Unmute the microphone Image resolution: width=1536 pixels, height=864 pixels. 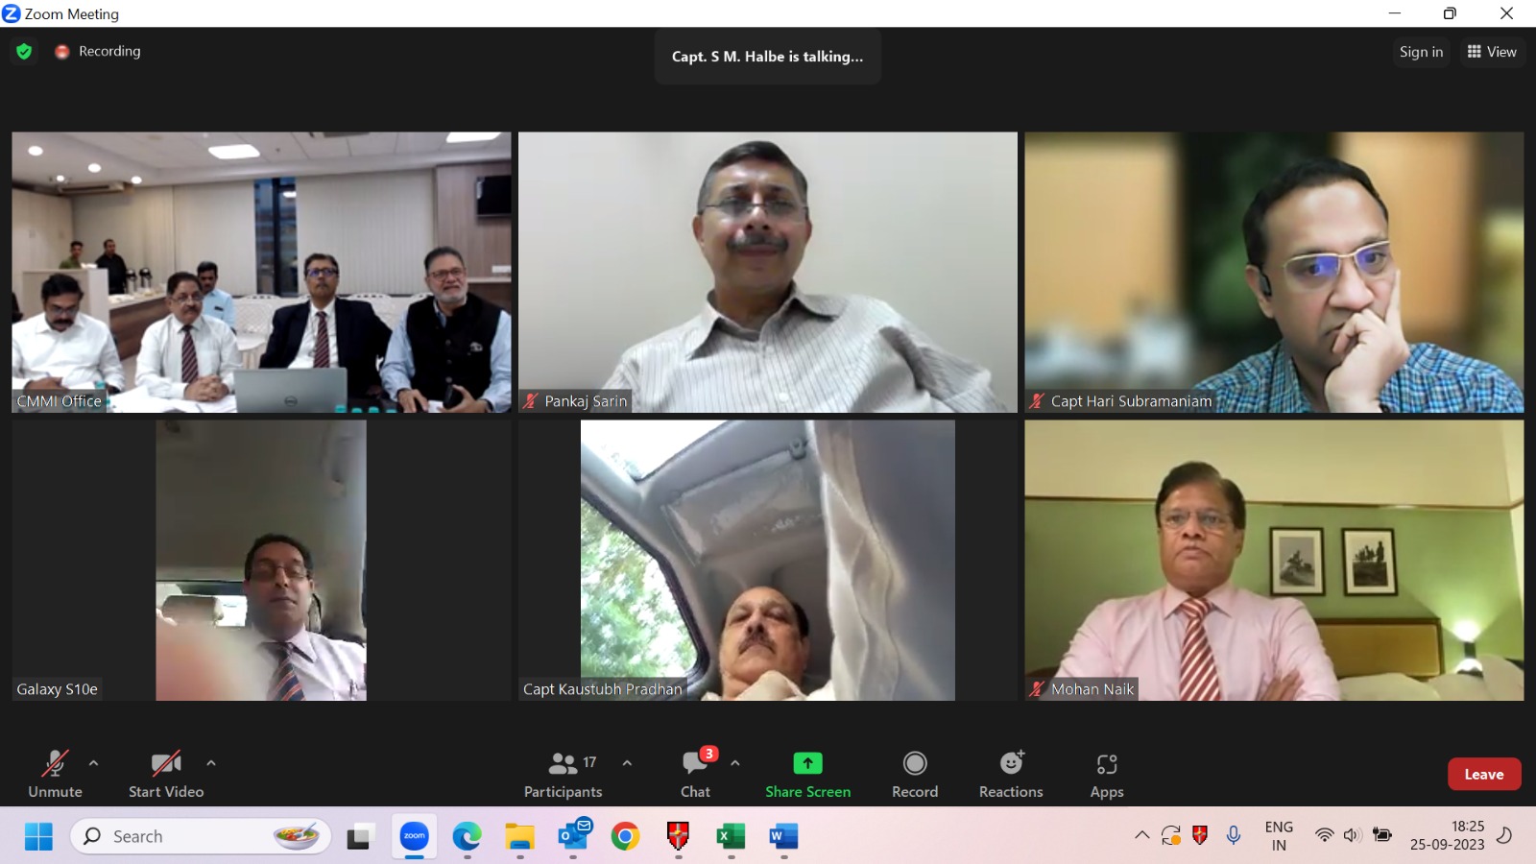coord(55,774)
